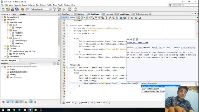199x112 pixels.
Task: Click the New Project toolbar icon
Action: click(x=8, y=9)
